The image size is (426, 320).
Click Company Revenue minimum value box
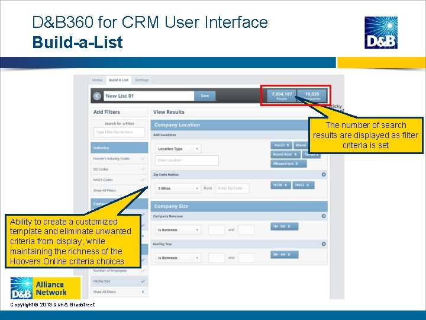click(x=217, y=230)
